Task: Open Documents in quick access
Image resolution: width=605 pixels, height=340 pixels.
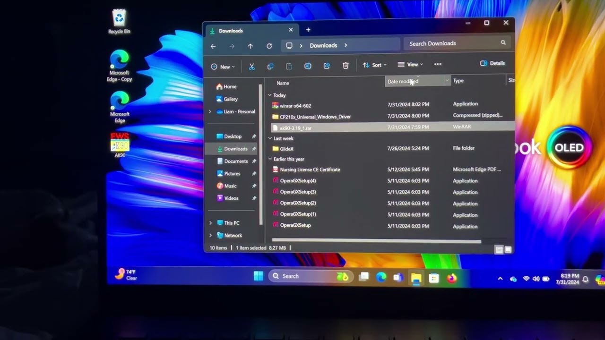Action: [232, 161]
